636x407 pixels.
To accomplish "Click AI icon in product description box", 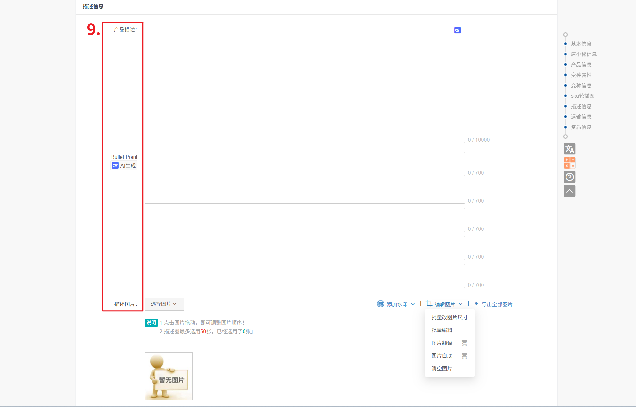I will click(457, 30).
